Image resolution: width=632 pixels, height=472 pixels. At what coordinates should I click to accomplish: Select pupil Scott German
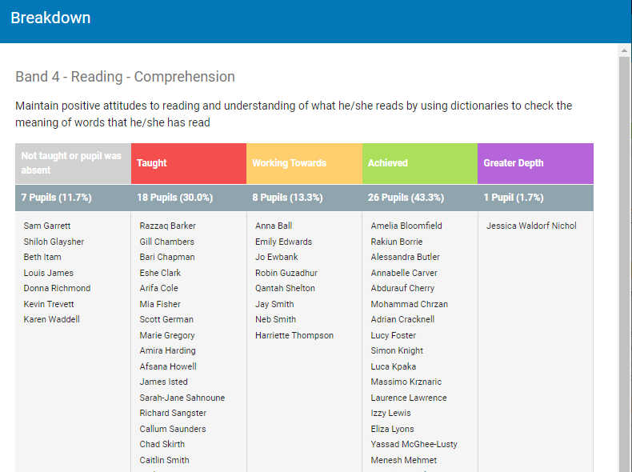pyautogui.click(x=166, y=319)
